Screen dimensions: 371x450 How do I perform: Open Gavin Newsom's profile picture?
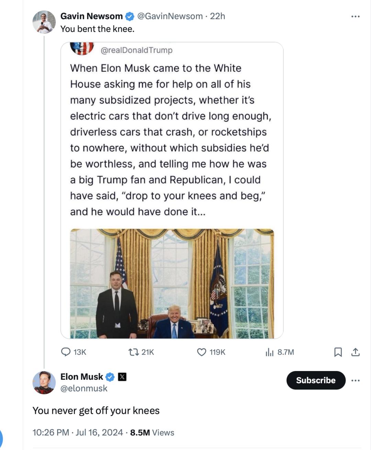pyautogui.click(x=44, y=22)
